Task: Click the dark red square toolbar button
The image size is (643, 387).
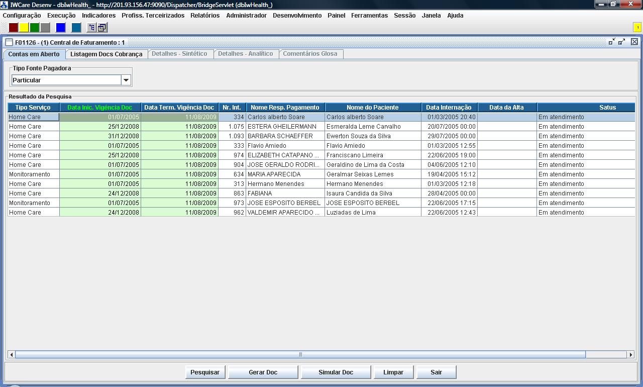Action: (x=14, y=28)
